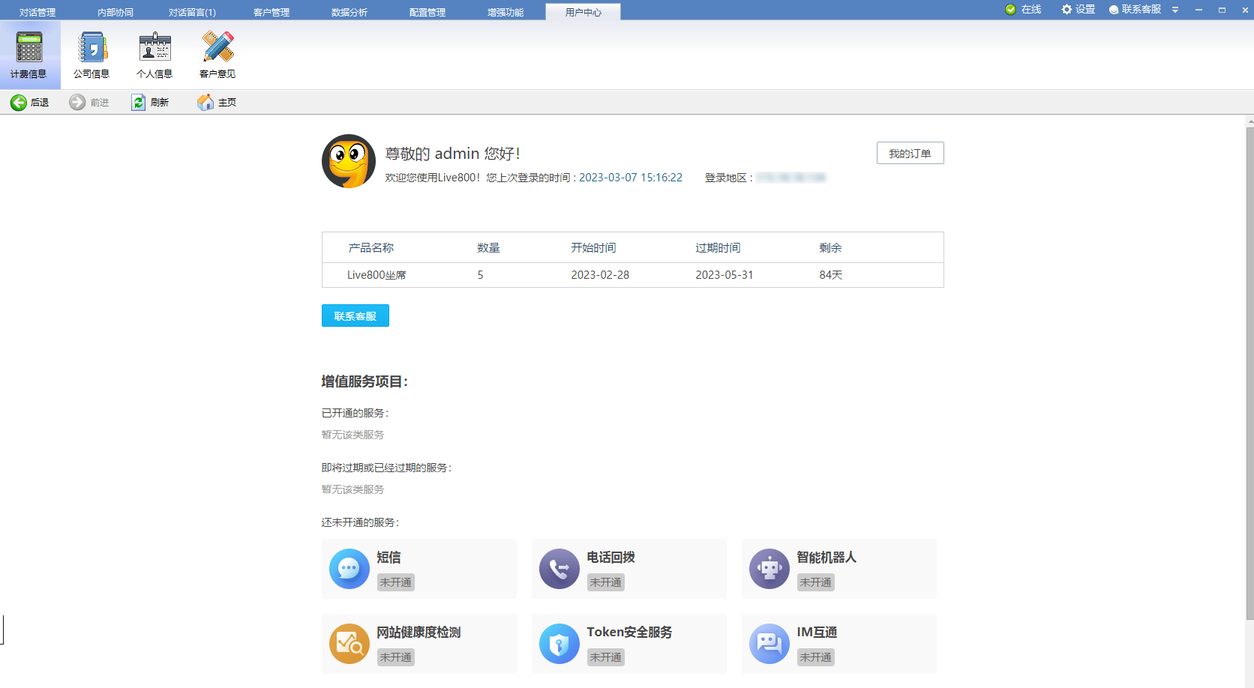
Task: Open the 配置管理 menu
Action: pos(426,10)
